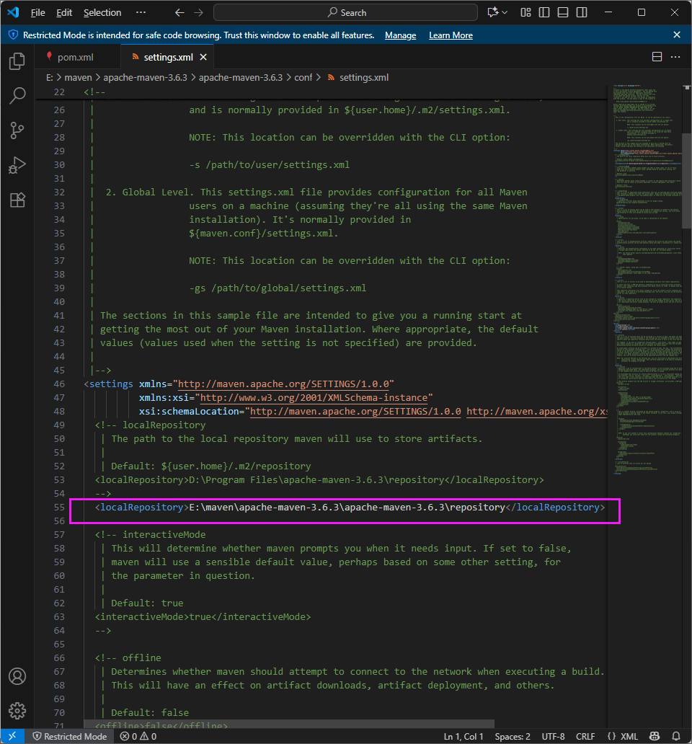The height and width of the screenshot is (744, 692).
Task: Open the errors and warnings status item
Action: (138, 736)
